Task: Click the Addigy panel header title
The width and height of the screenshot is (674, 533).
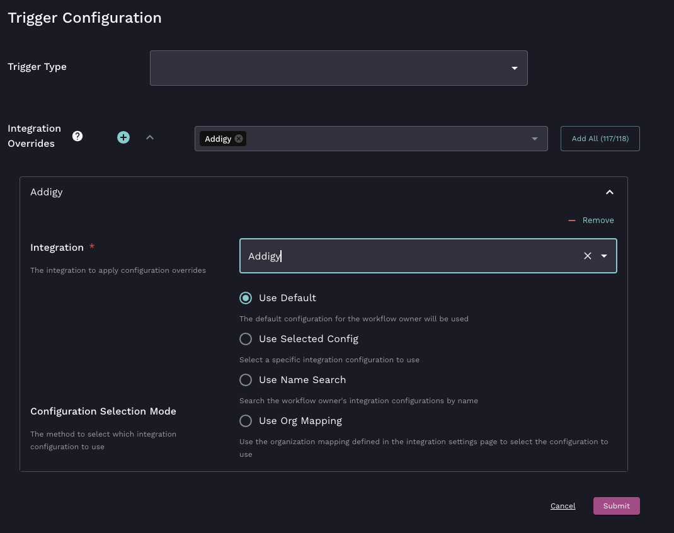Action: click(47, 192)
